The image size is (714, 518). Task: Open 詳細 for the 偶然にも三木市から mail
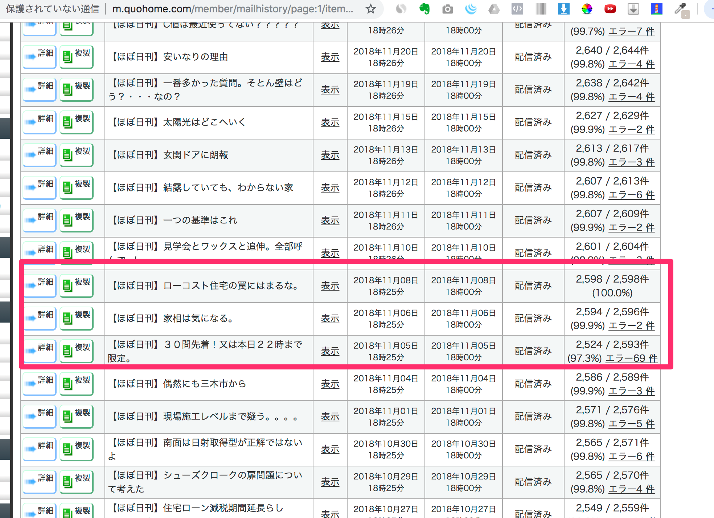click(x=40, y=383)
